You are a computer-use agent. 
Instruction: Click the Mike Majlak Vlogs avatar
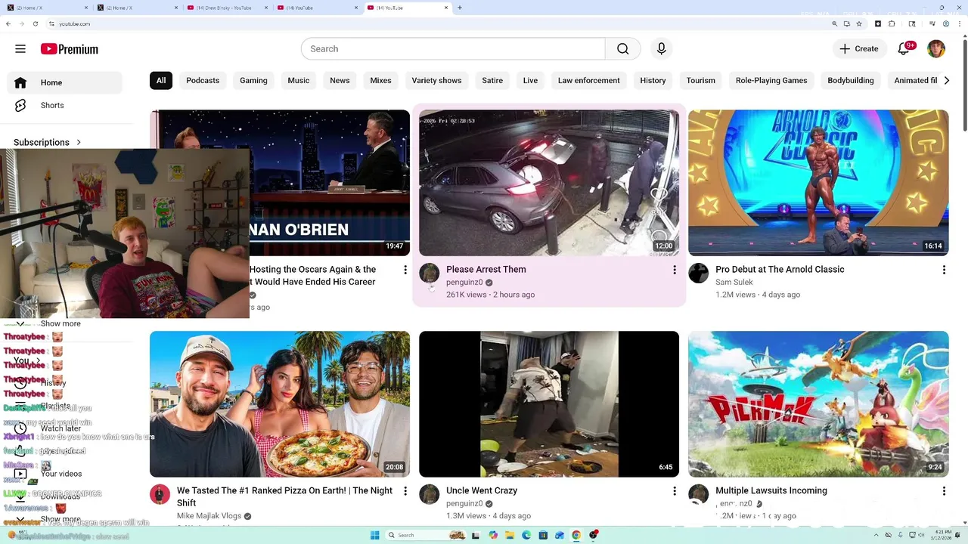[160, 494]
